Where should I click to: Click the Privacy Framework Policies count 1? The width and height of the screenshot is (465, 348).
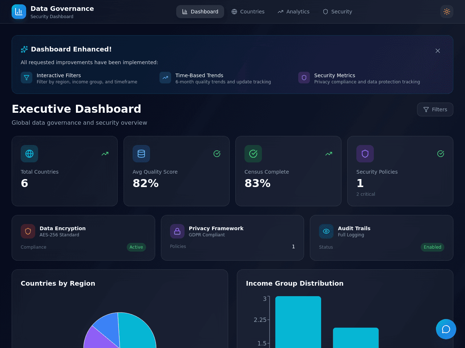click(x=294, y=246)
